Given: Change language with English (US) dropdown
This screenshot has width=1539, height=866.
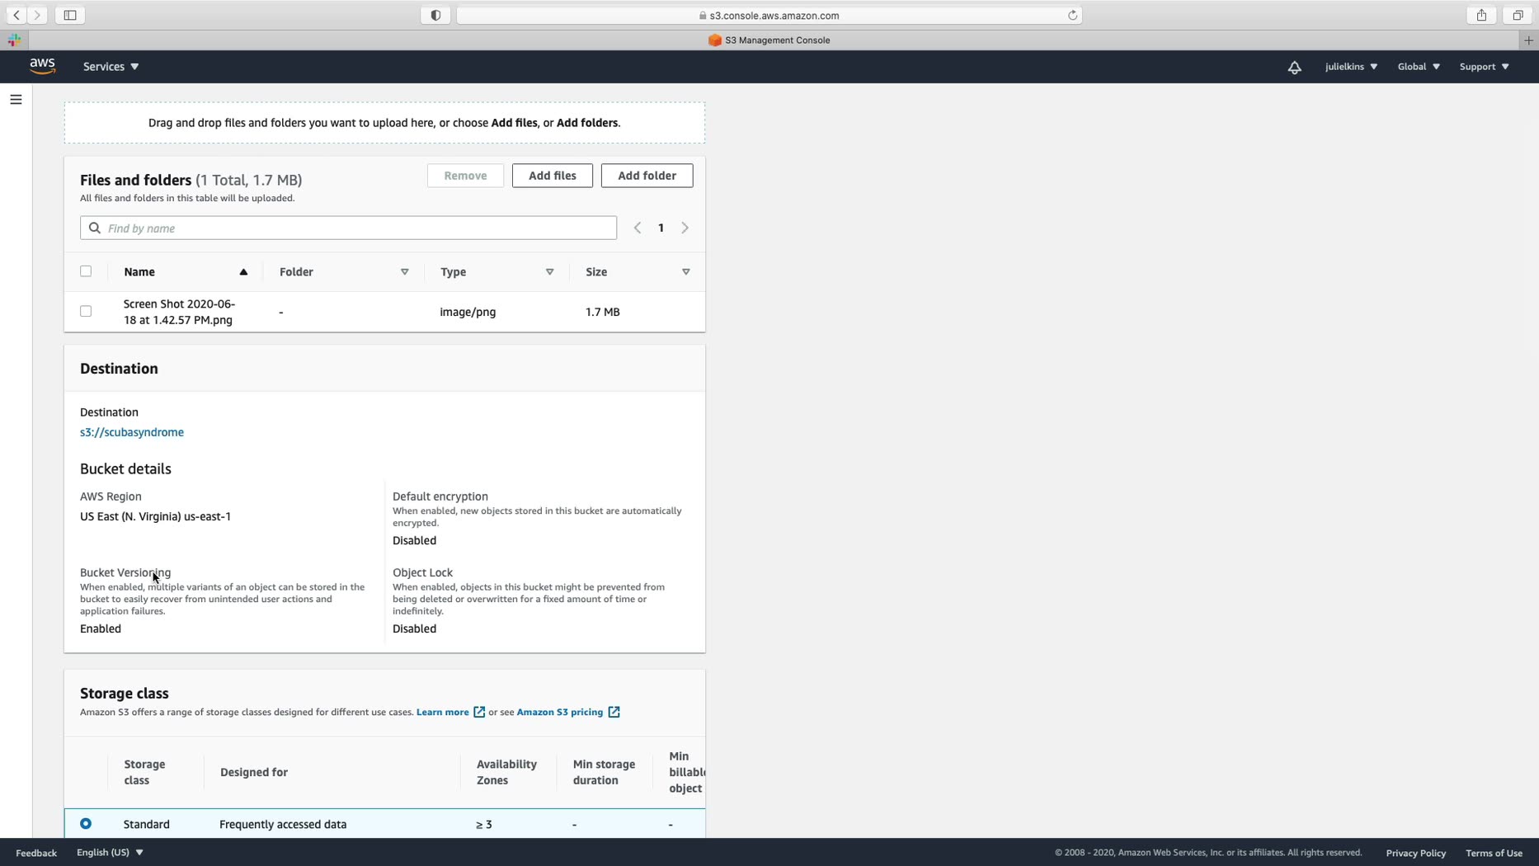Looking at the screenshot, I should pyautogui.click(x=110, y=852).
